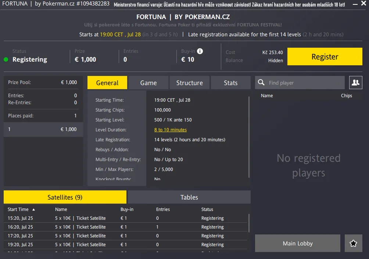Screen dimensions: 369x259
Task: Click the General info panel scrollbar
Action: tap(249, 137)
